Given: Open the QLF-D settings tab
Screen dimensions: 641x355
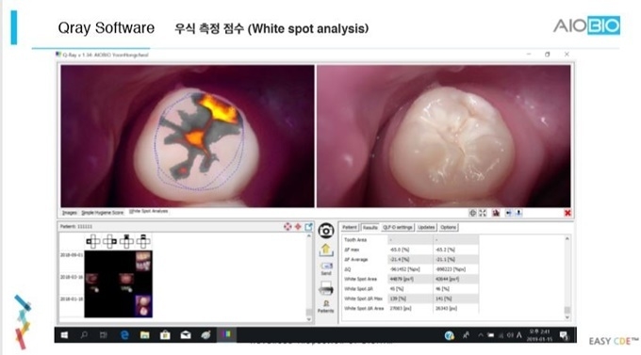Looking at the screenshot, I should pos(398,227).
